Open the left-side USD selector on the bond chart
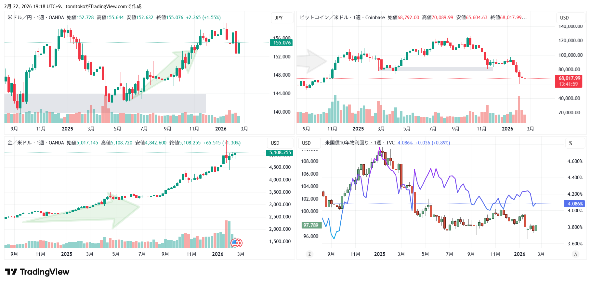591x284 pixels. [x=306, y=143]
